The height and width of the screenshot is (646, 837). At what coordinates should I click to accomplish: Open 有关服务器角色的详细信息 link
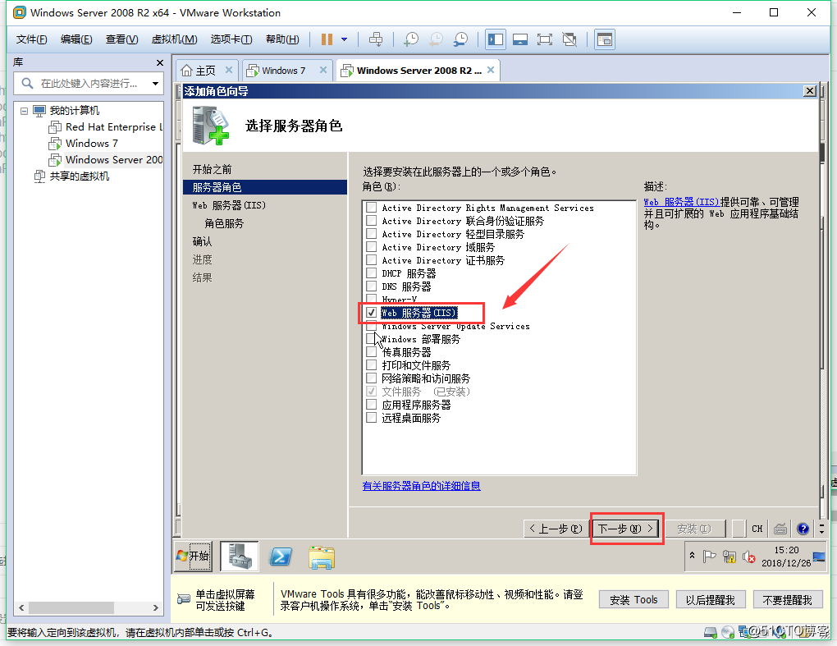pos(421,486)
